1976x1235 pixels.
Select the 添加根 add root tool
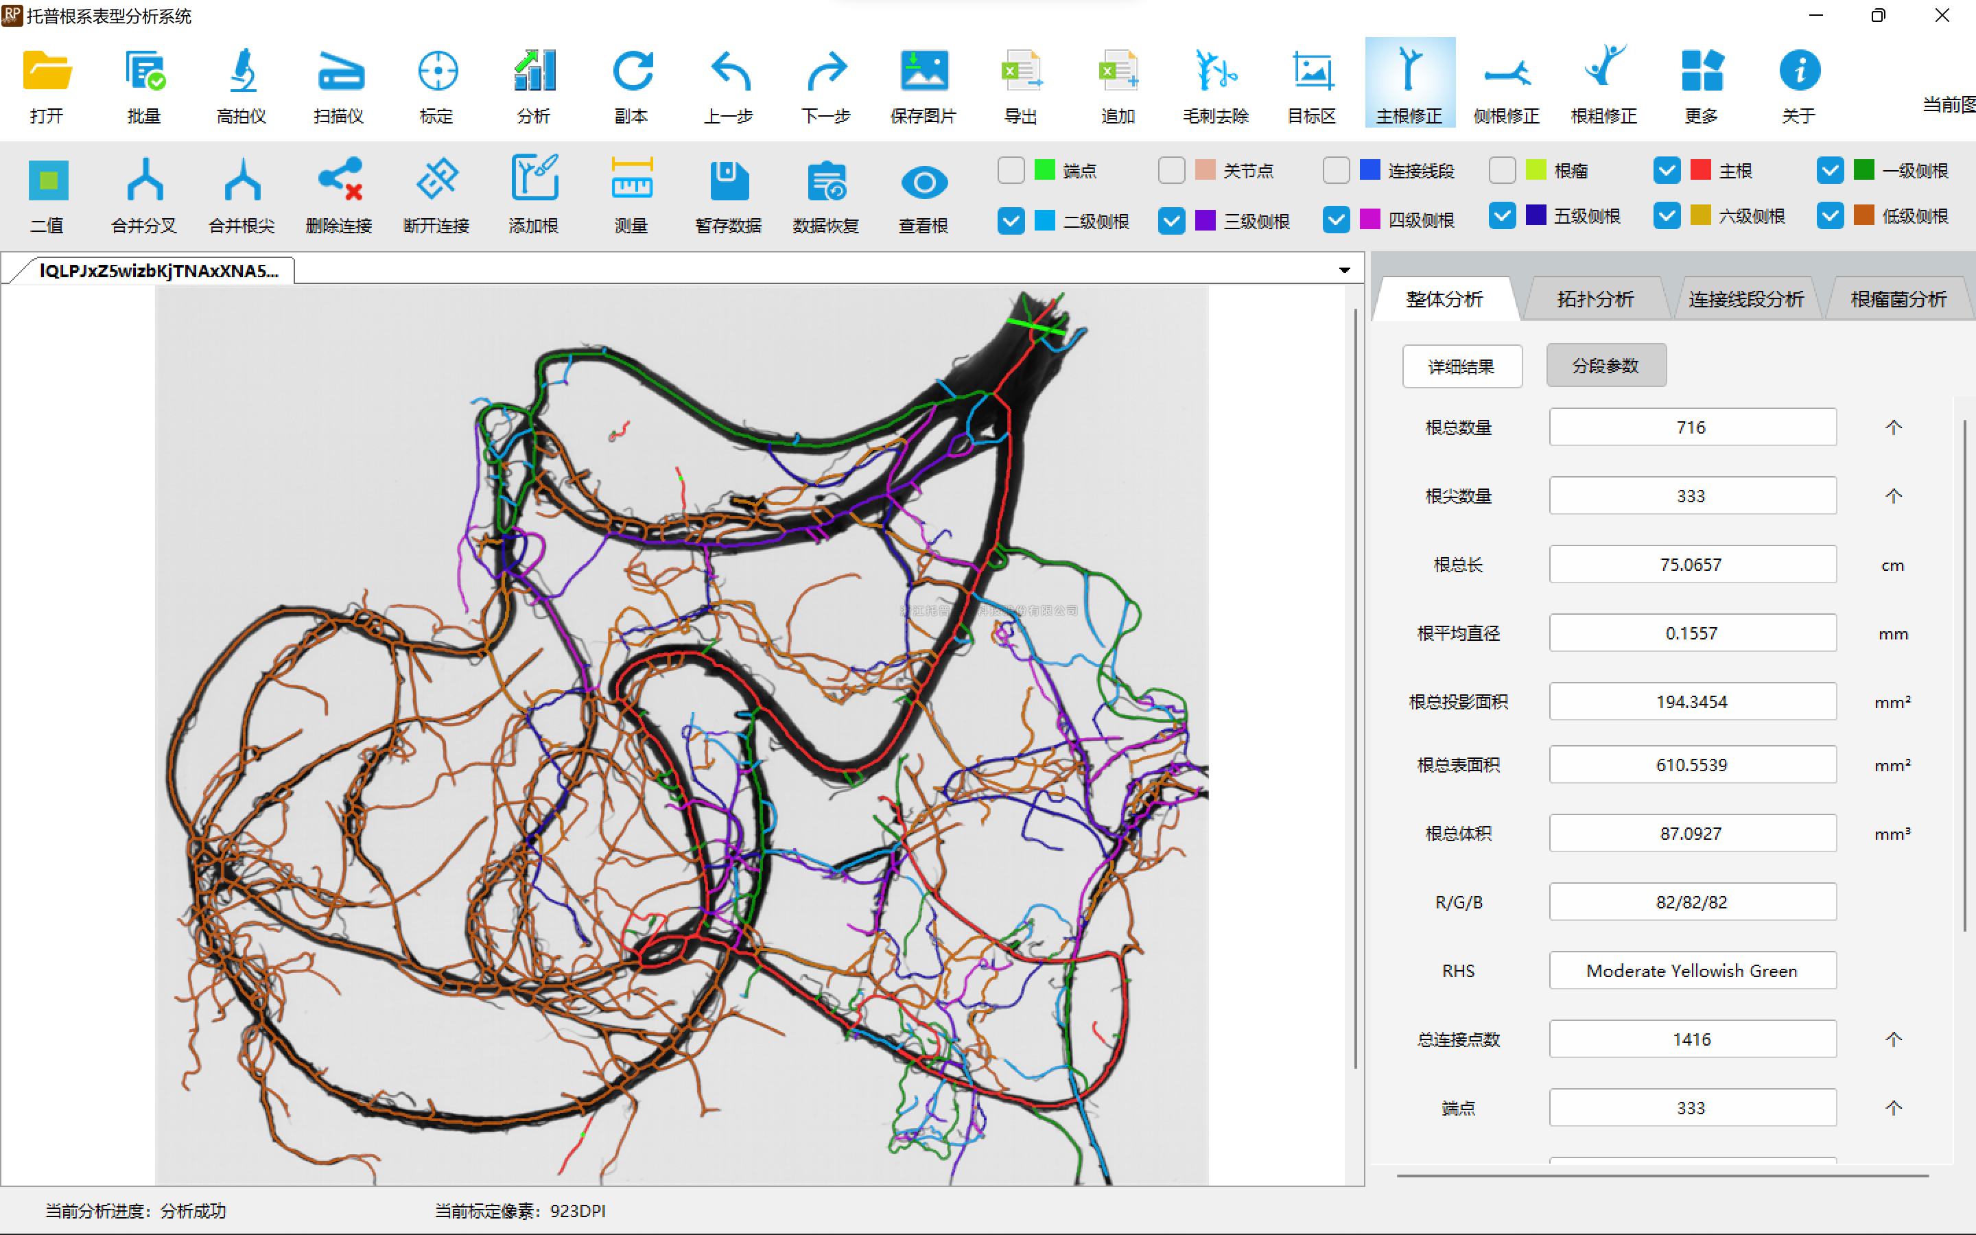(534, 180)
